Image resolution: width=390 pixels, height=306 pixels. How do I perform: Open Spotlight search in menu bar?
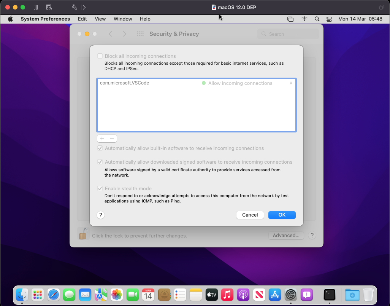317,19
